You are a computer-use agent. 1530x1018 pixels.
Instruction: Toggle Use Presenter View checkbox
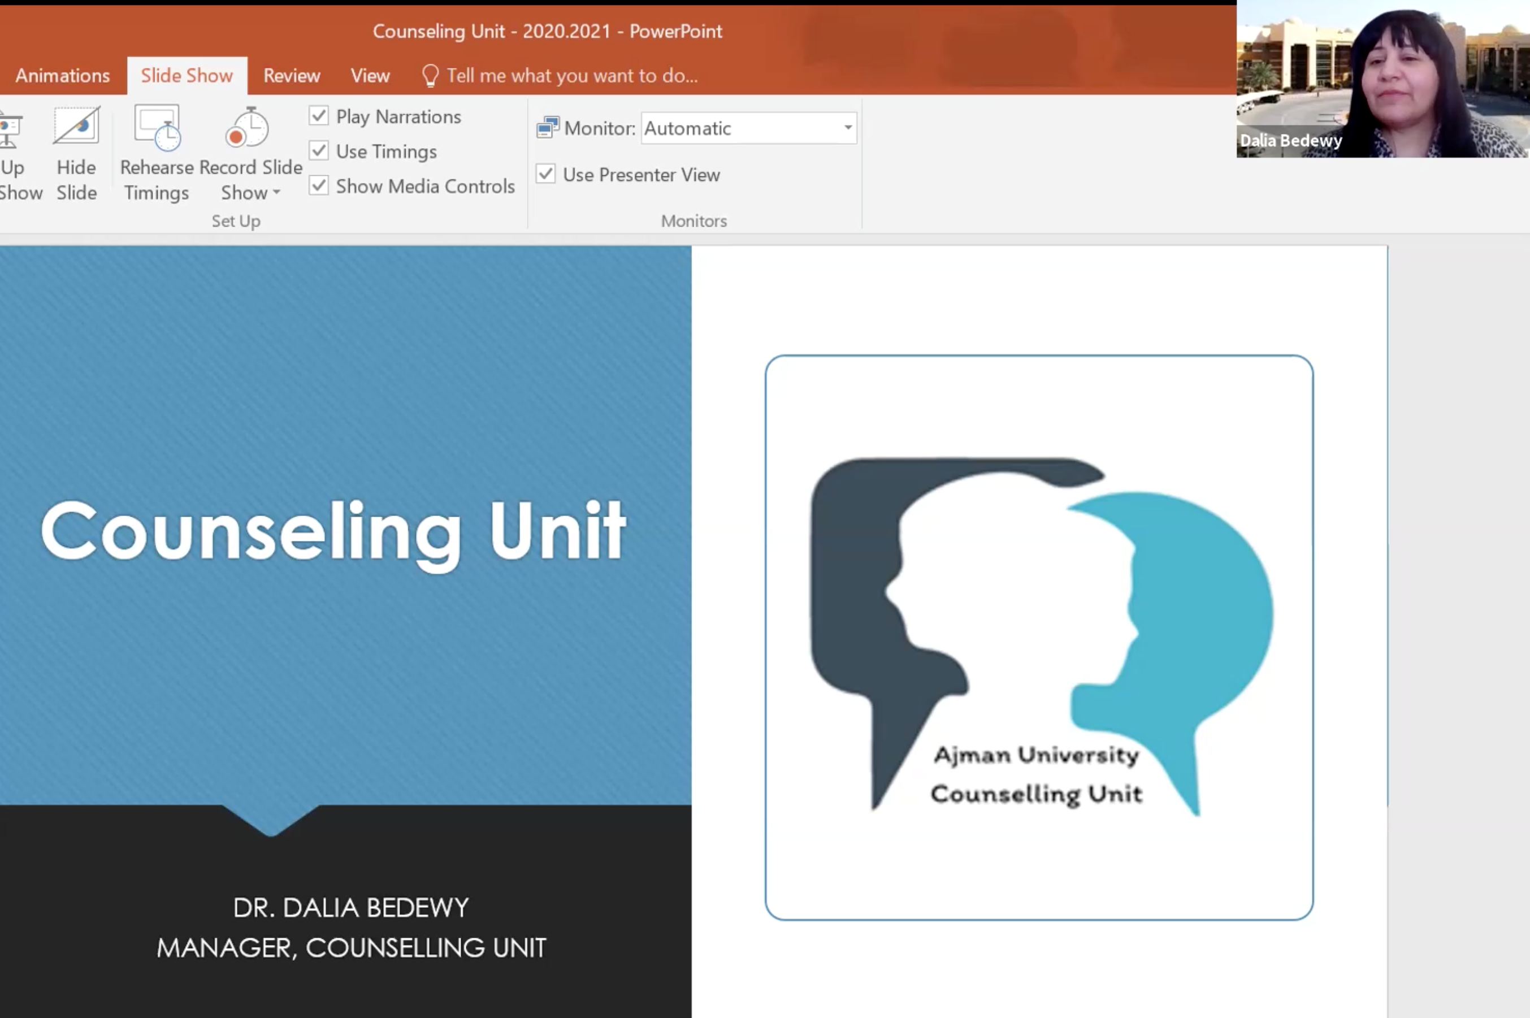pos(546,174)
